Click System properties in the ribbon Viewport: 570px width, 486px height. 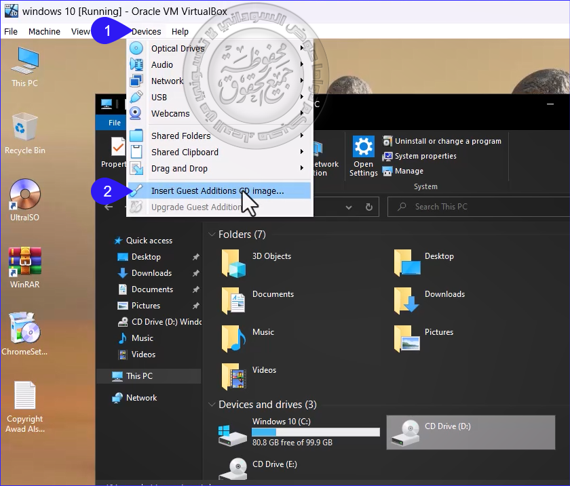point(425,156)
